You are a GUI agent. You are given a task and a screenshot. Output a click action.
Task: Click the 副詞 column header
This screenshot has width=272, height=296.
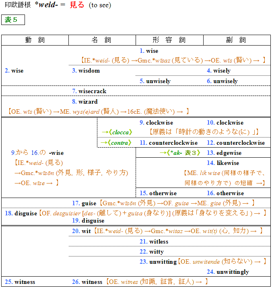pyautogui.click(x=236, y=40)
